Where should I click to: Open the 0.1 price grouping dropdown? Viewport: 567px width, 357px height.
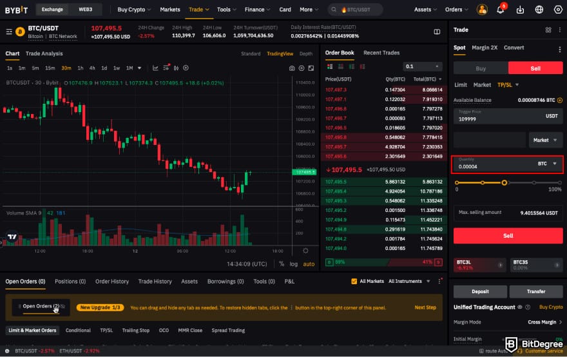point(423,66)
